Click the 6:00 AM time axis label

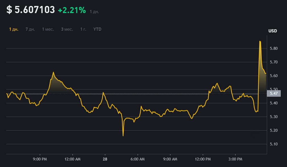coord(138,159)
